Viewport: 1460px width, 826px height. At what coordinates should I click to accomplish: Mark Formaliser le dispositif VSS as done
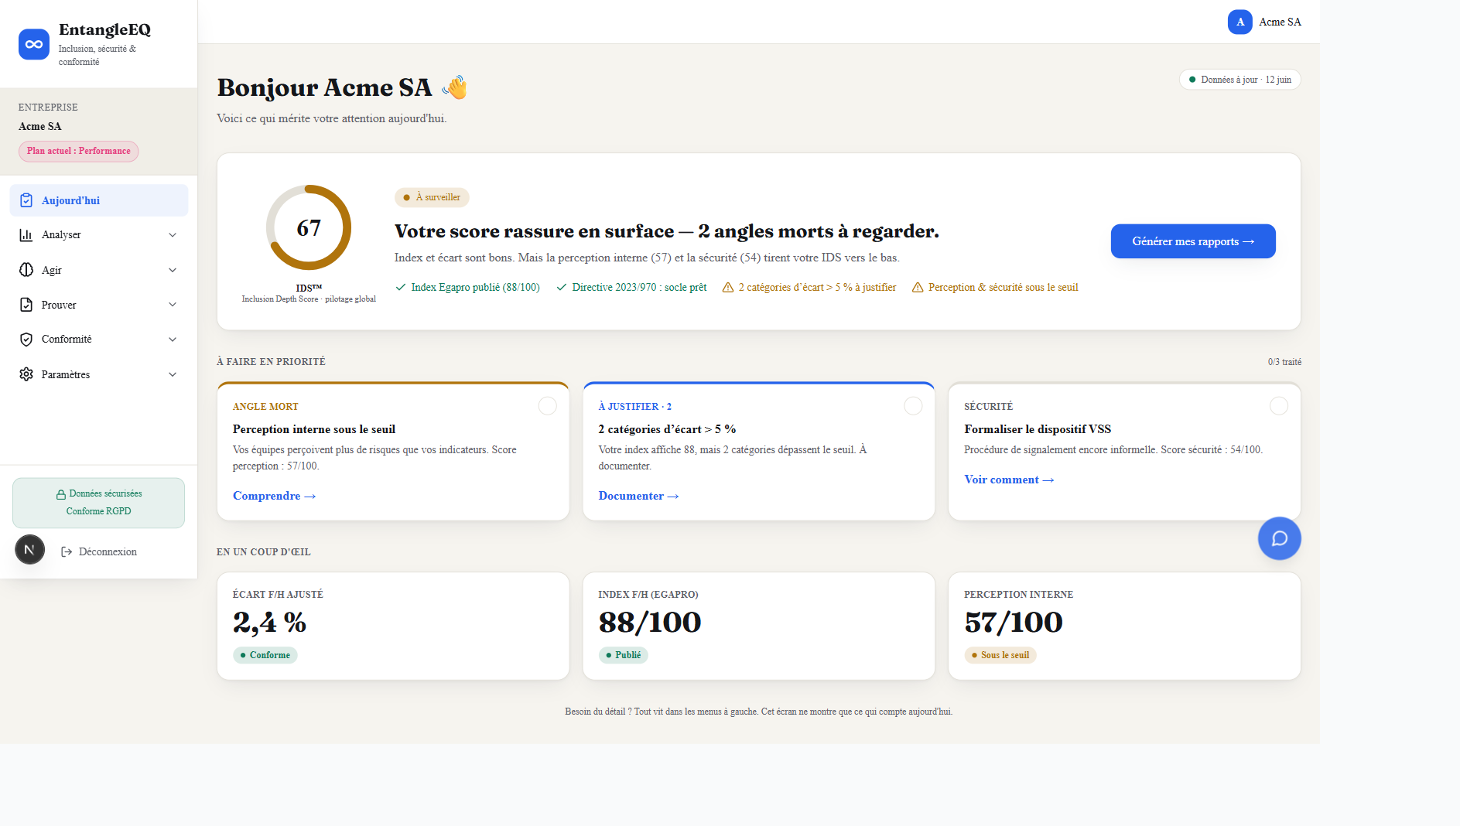[x=1279, y=406]
